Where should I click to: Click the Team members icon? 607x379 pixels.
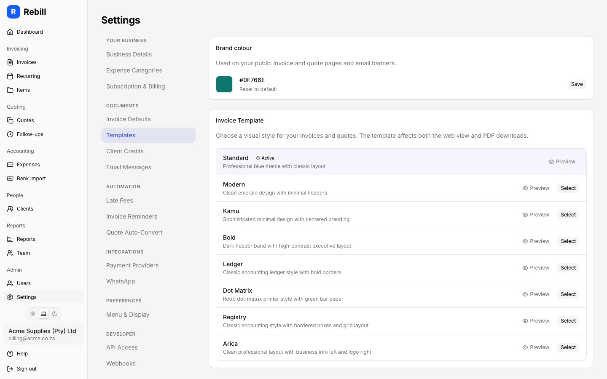click(x=10, y=253)
